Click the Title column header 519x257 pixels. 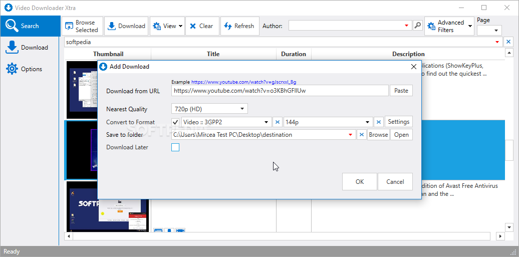point(213,54)
